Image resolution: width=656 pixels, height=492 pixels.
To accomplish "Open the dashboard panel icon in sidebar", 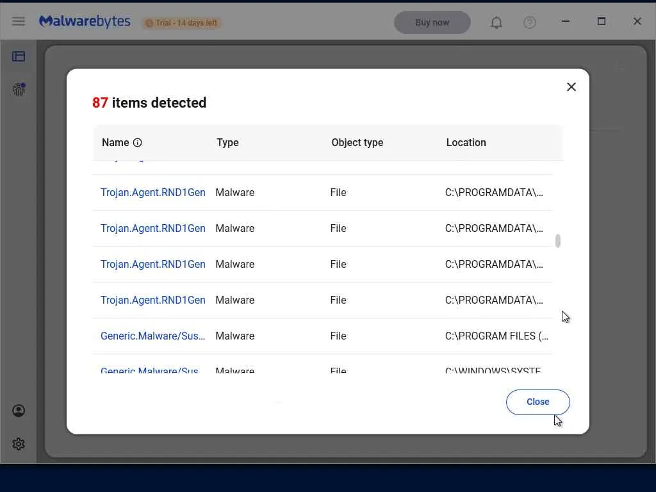I will (19, 56).
